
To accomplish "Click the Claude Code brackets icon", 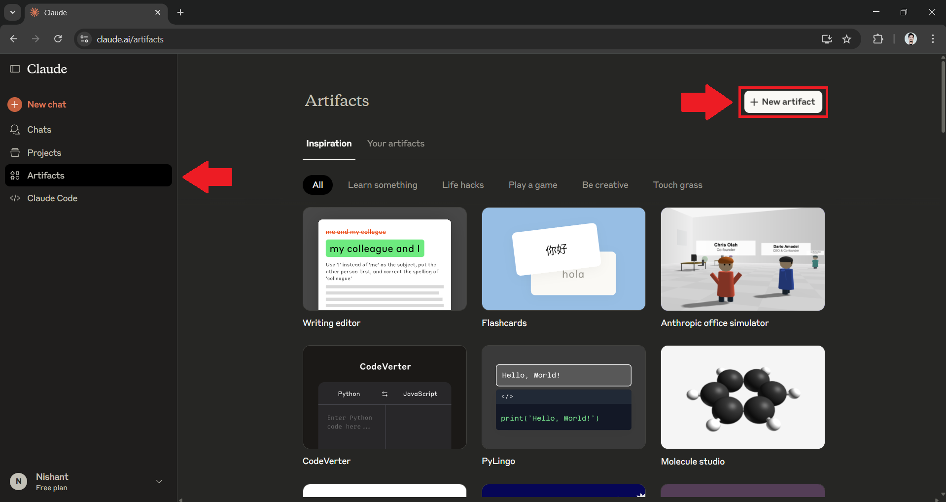I will (x=15, y=198).
